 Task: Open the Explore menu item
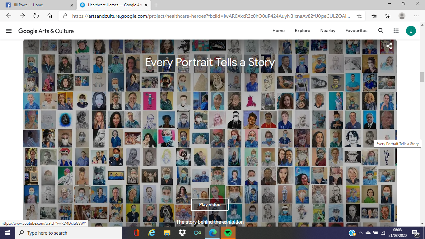click(302, 31)
